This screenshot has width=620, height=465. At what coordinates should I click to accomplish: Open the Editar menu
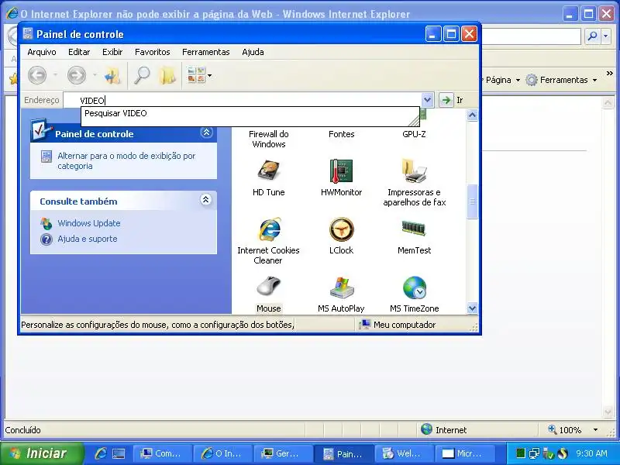click(79, 52)
